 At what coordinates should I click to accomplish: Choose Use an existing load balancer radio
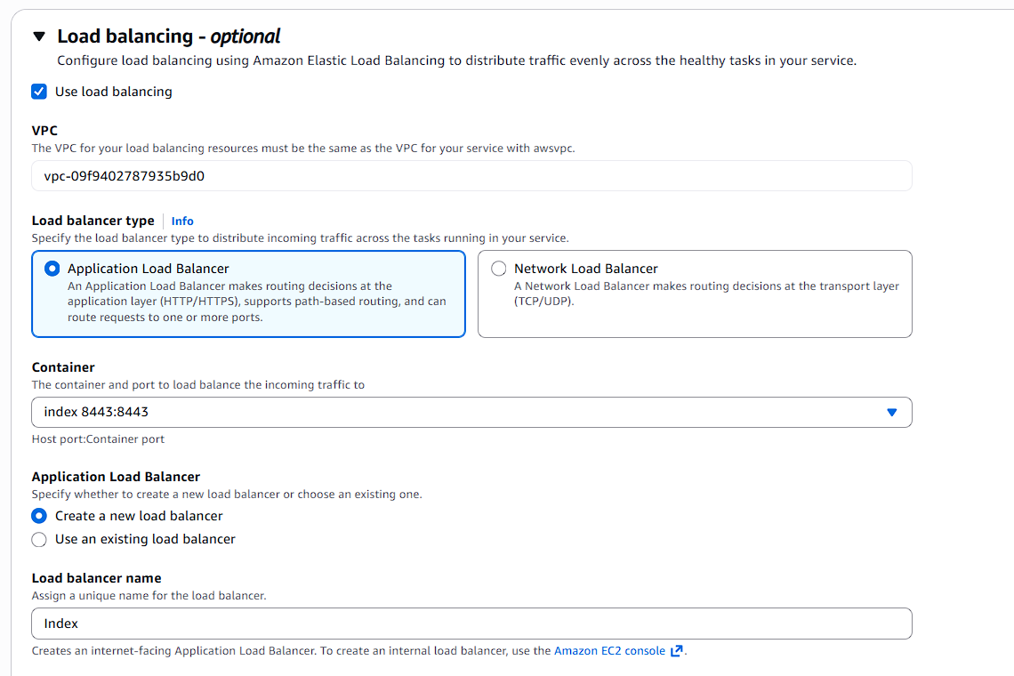39,539
